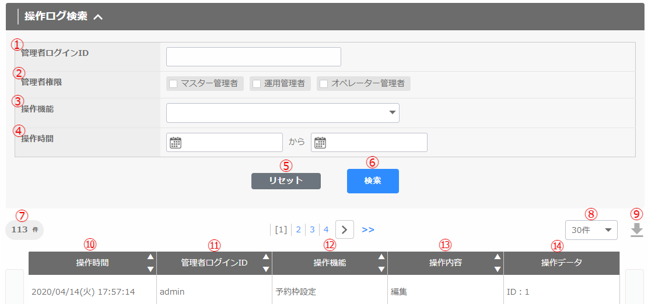Go to page 4 of results

pos(326,230)
